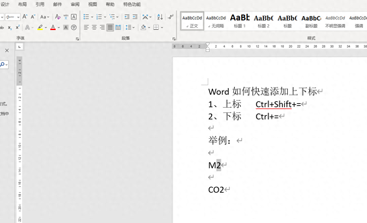This screenshot has height=223, width=367.
Task: Apply character border icon
Action: tap(74, 17)
